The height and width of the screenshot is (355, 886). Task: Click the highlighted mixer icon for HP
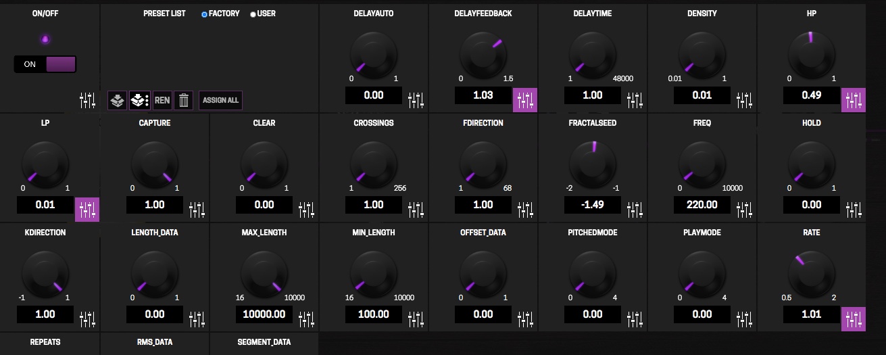(x=854, y=100)
